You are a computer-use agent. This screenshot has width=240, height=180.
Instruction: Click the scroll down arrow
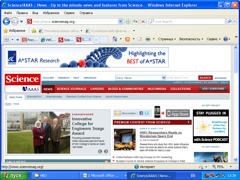coord(235,160)
